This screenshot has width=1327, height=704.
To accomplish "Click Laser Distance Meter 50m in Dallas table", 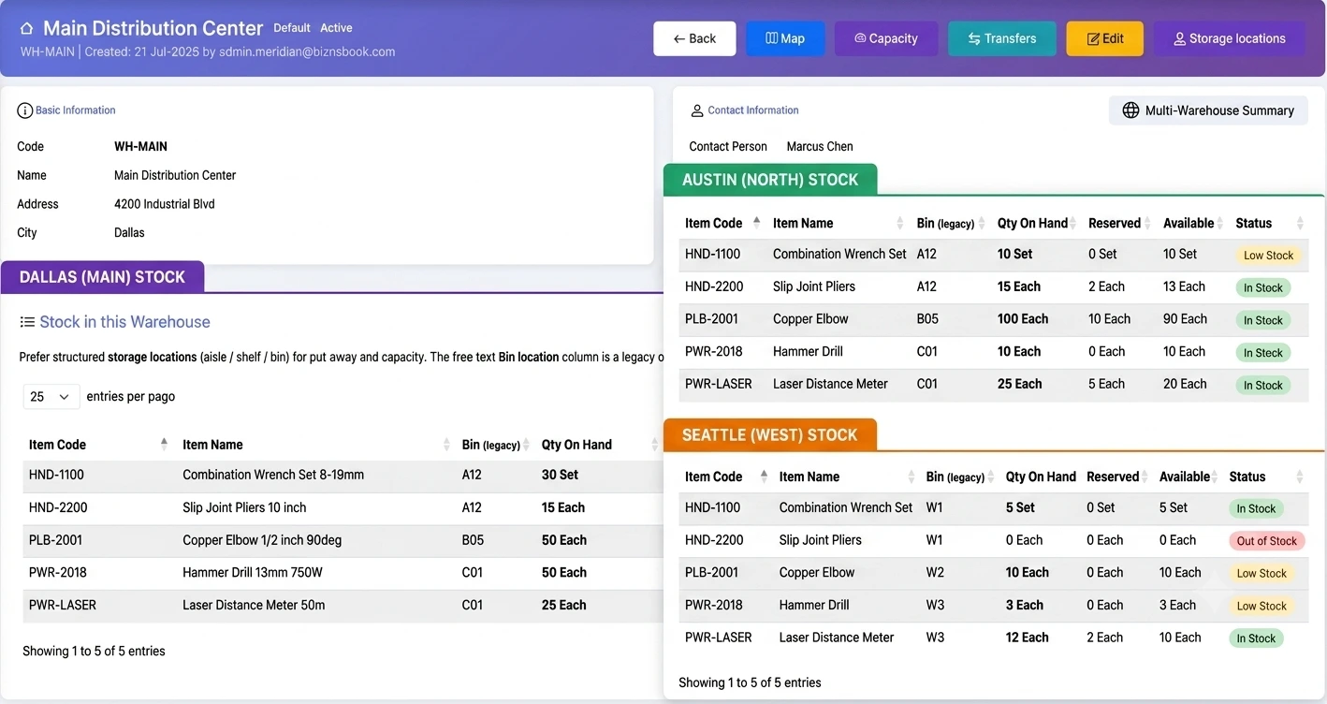I will pos(254,605).
